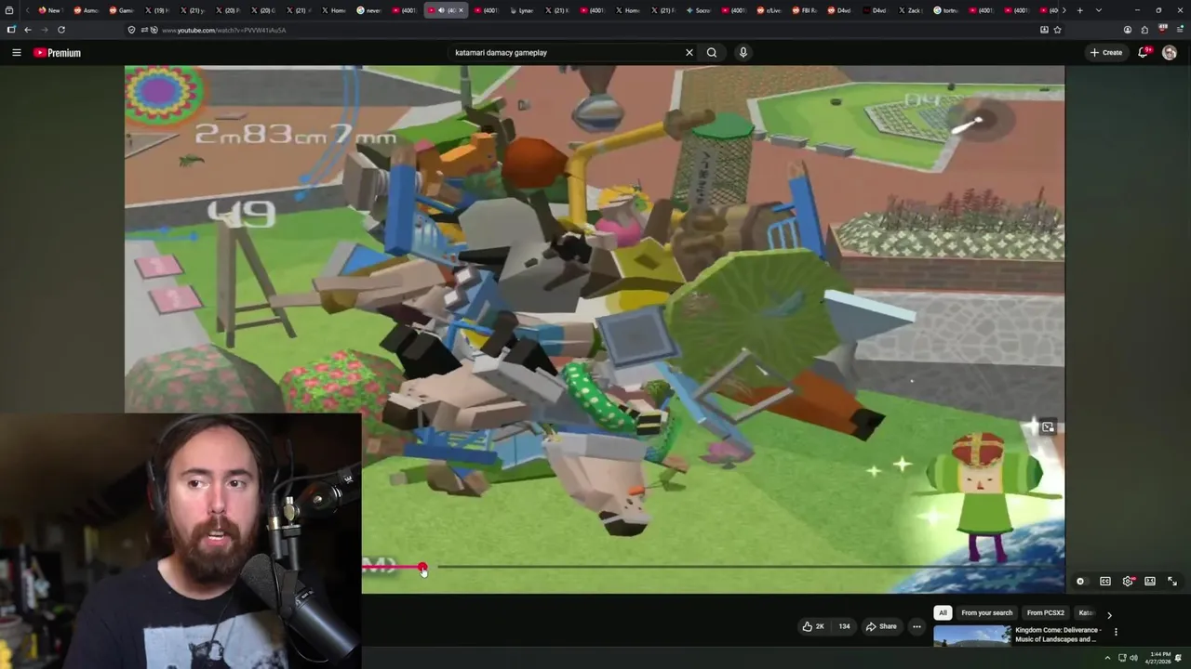1191x669 pixels.
Task: Filter recommendations by From PCSX2 chip
Action: (1046, 613)
